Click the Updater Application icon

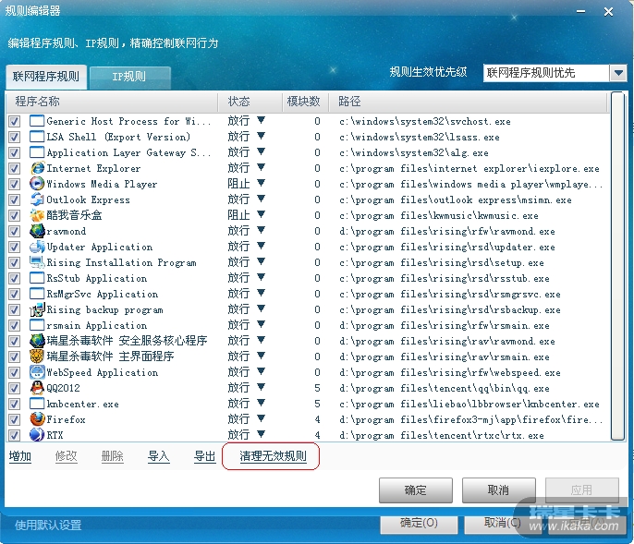pyautogui.click(x=37, y=247)
